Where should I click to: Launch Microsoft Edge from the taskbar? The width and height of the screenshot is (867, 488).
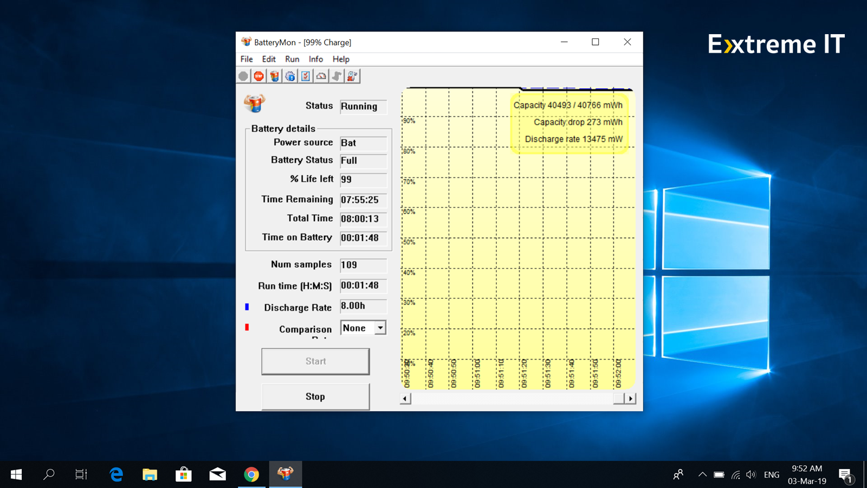click(x=116, y=474)
